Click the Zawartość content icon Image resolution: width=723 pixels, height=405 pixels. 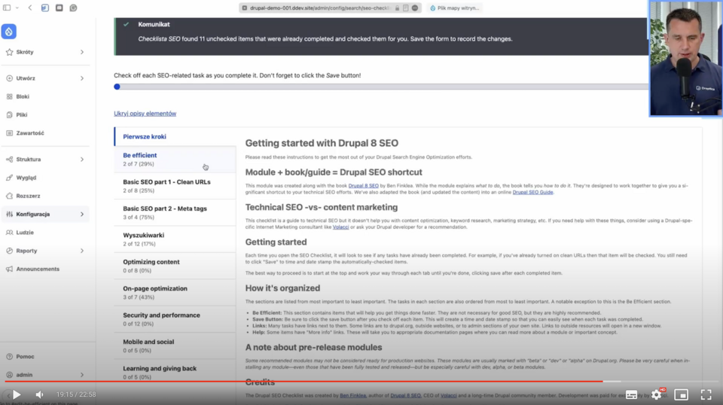tap(9, 133)
